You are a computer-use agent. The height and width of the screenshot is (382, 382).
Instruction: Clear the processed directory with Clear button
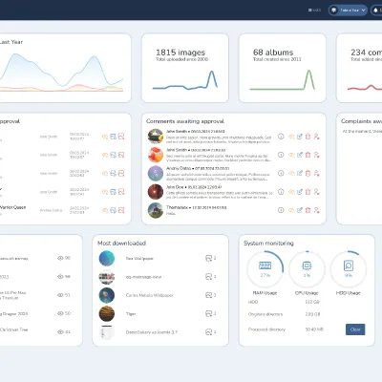(x=355, y=329)
